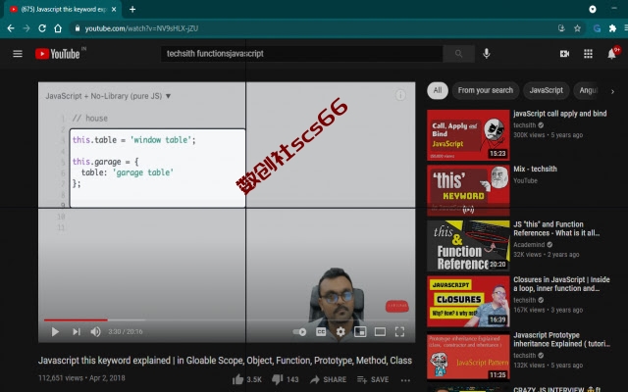Open the Create video camera icon
Image resolution: width=628 pixels, height=392 pixels.
pyautogui.click(x=564, y=54)
